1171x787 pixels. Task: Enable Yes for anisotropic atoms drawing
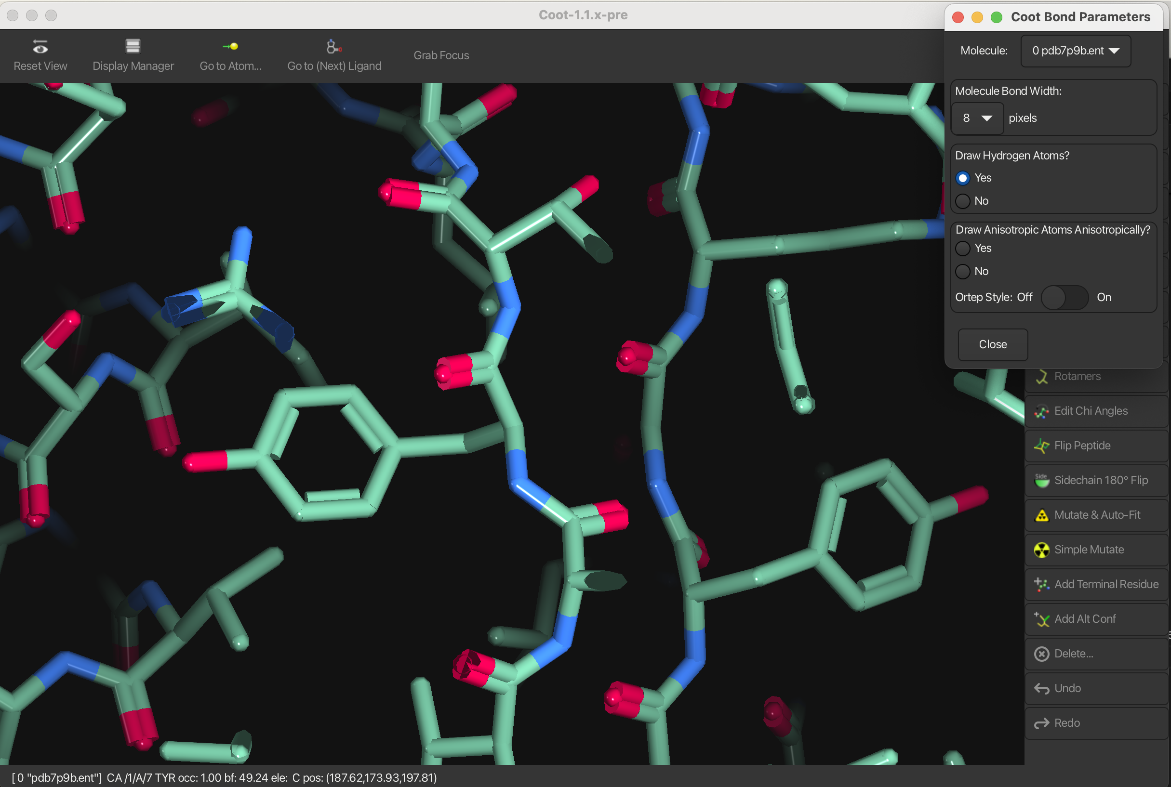click(963, 249)
